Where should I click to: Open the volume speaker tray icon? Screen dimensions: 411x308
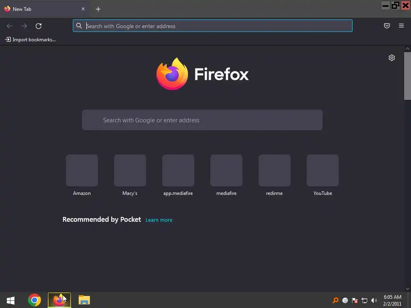pyautogui.click(x=374, y=300)
